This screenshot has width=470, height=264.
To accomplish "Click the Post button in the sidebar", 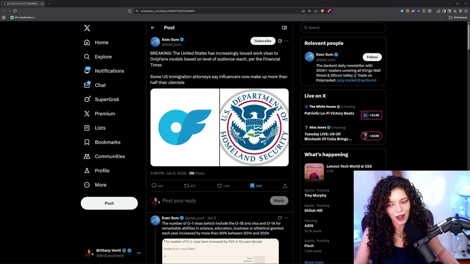I will (x=109, y=203).
